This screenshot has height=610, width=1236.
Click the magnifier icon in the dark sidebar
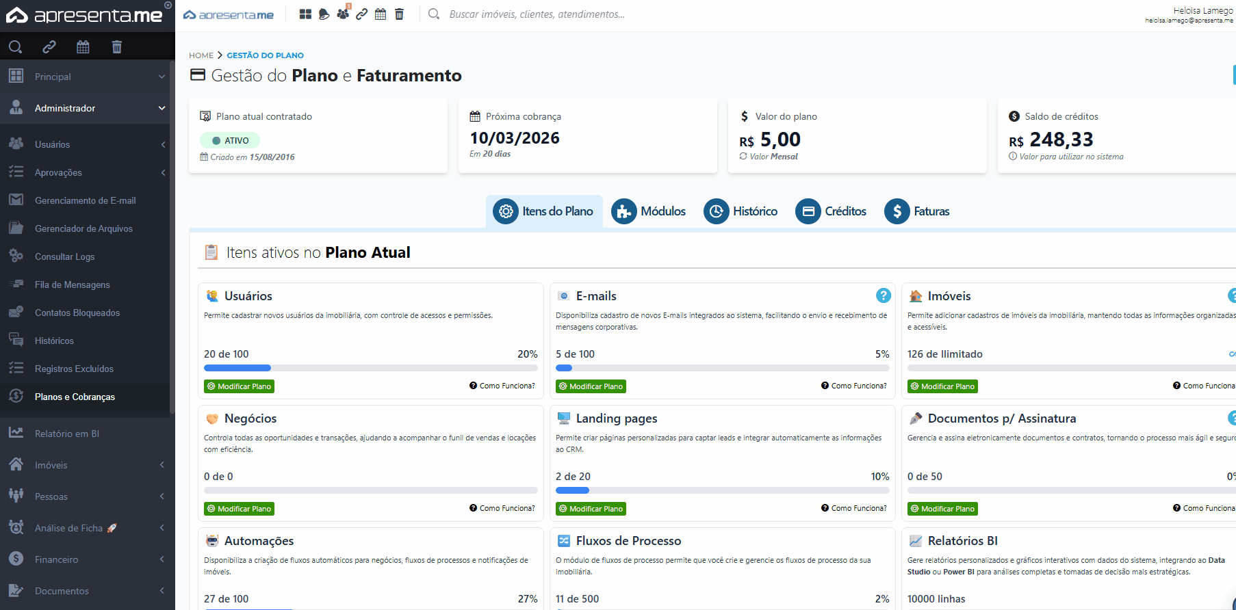pos(15,47)
